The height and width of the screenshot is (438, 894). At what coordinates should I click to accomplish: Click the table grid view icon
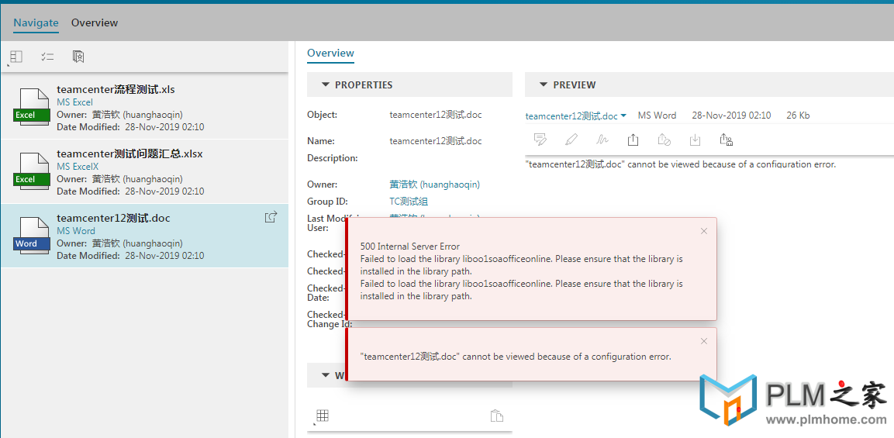pyautogui.click(x=322, y=416)
